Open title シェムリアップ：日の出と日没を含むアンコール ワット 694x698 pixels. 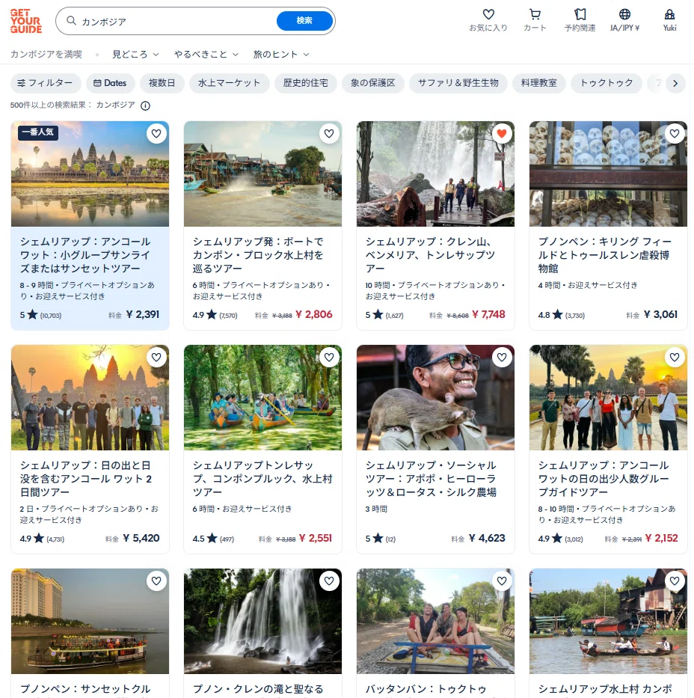(x=86, y=479)
